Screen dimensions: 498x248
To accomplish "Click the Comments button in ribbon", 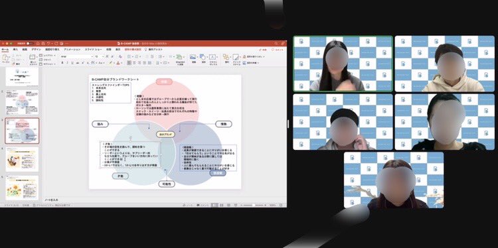I will point(278,50).
